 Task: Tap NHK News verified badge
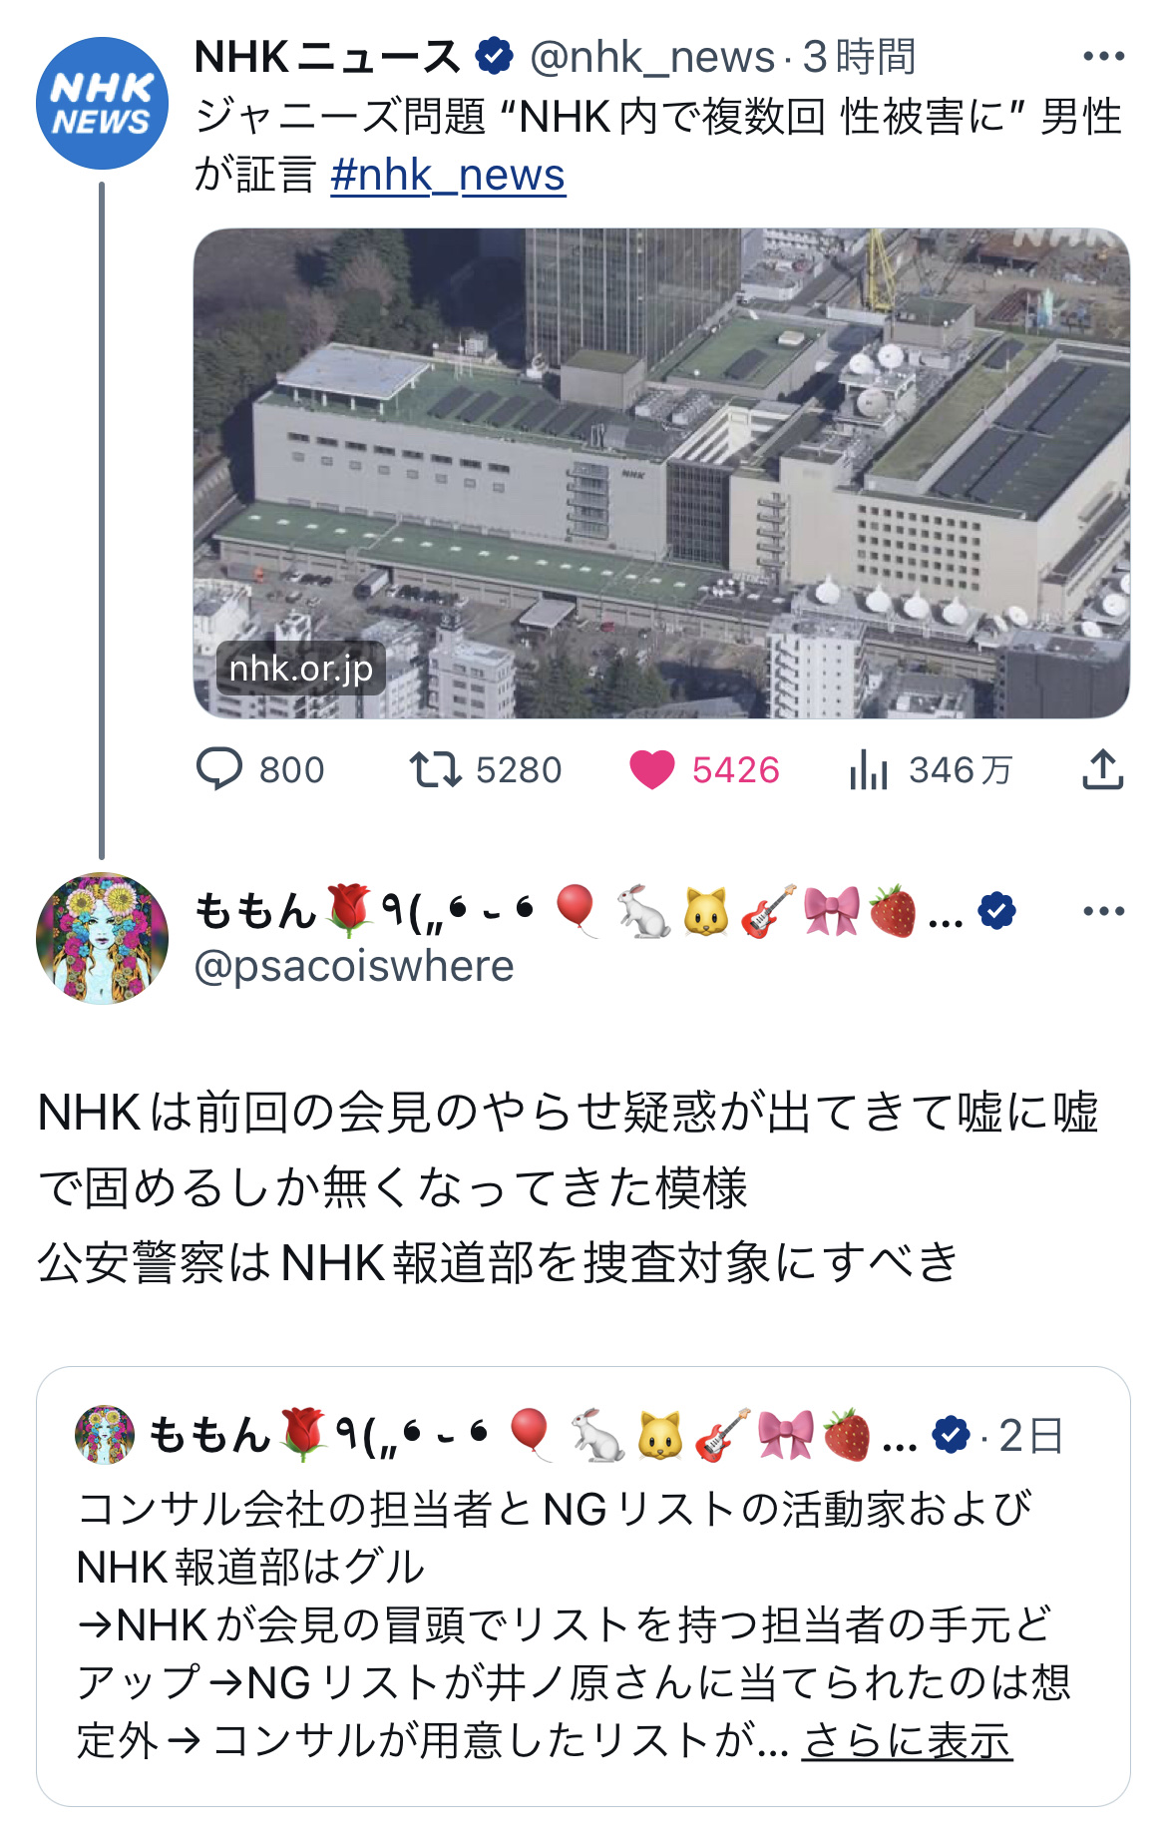point(494,57)
